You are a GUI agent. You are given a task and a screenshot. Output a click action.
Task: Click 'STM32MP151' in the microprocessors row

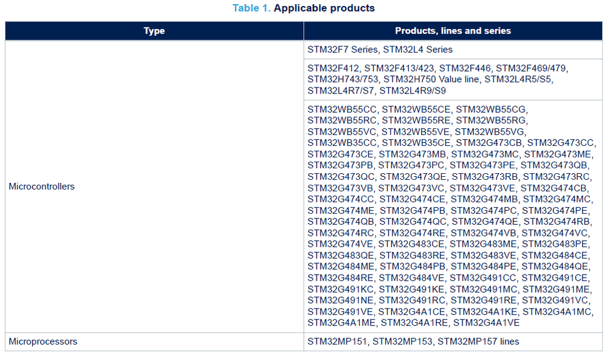pos(337,342)
